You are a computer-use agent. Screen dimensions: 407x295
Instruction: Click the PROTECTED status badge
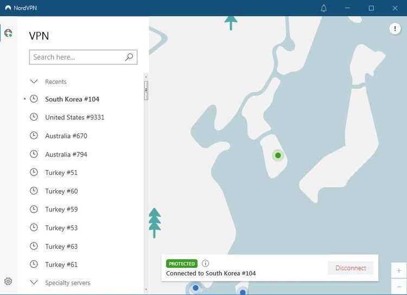point(182,263)
